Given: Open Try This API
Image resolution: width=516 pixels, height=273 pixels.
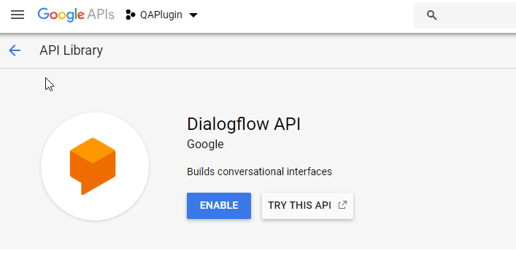Looking at the screenshot, I should coord(307,206).
